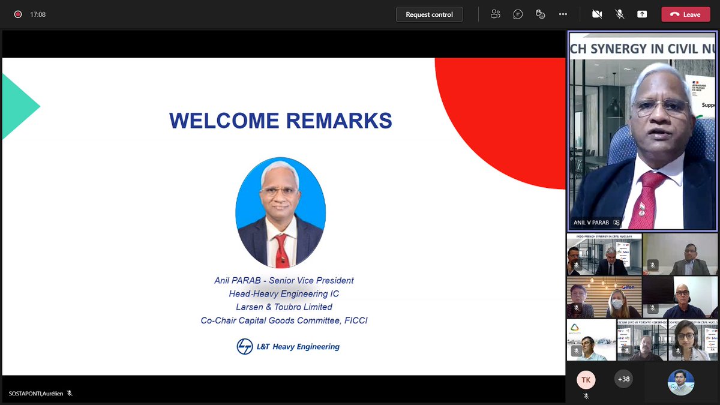Click mute icon on two-men-in-suits tile
This screenshot has height=405, width=720.
pos(577,265)
